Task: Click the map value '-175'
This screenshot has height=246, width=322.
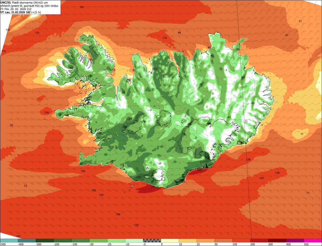Action: tap(138, 177)
